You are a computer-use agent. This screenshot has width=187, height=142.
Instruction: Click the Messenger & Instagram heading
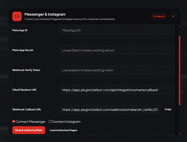point(45,14)
